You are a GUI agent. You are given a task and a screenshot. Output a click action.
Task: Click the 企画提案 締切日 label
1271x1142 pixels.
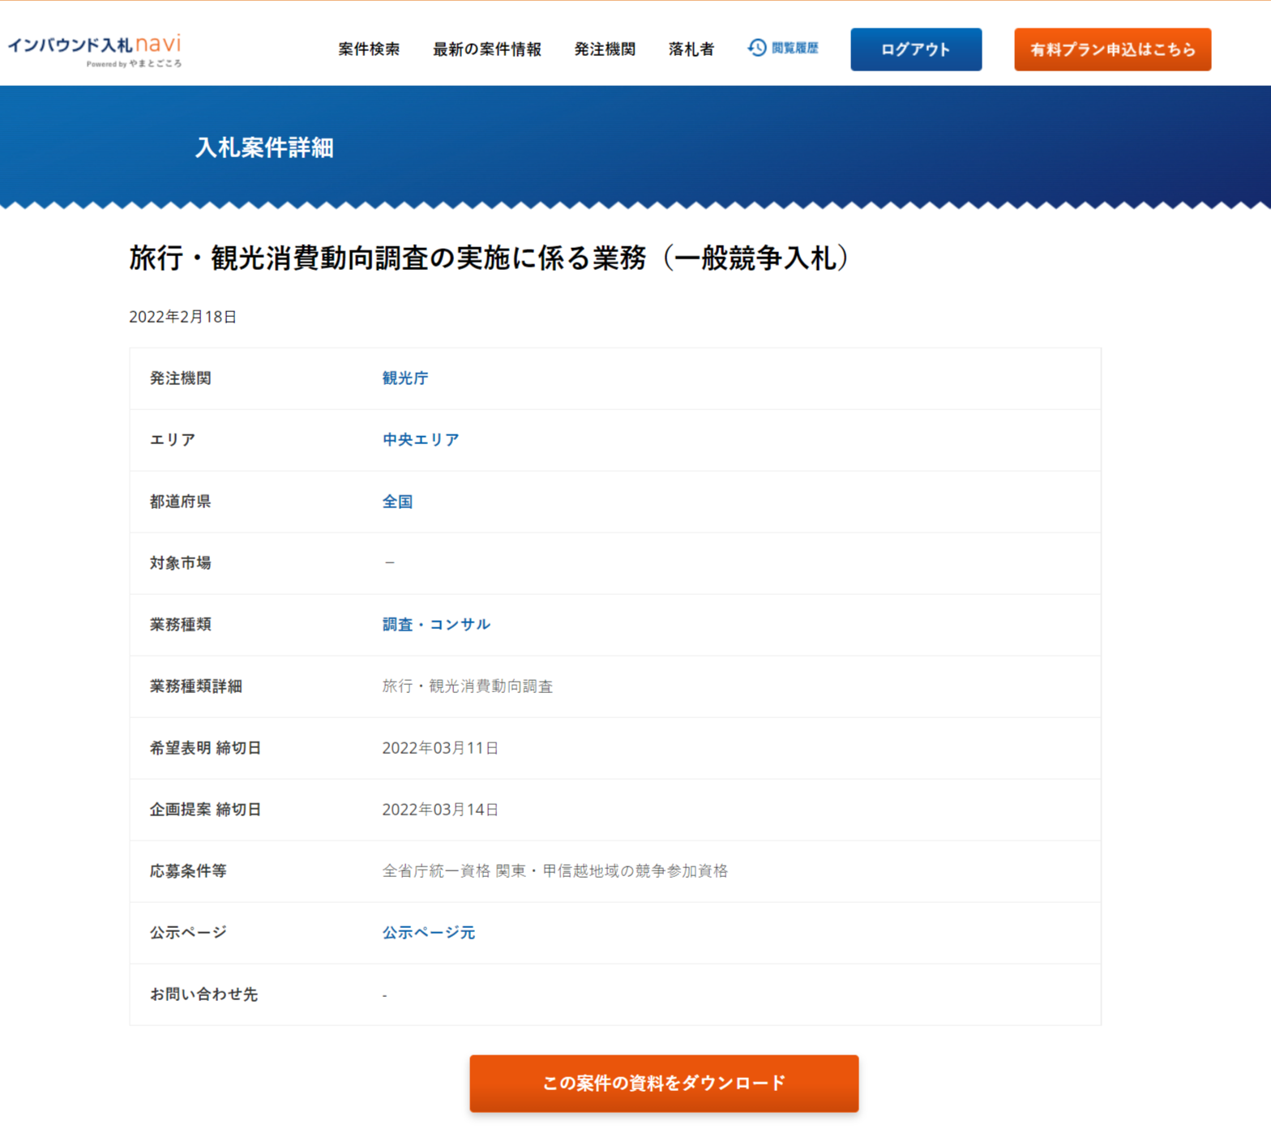pyautogui.click(x=205, y=810)
